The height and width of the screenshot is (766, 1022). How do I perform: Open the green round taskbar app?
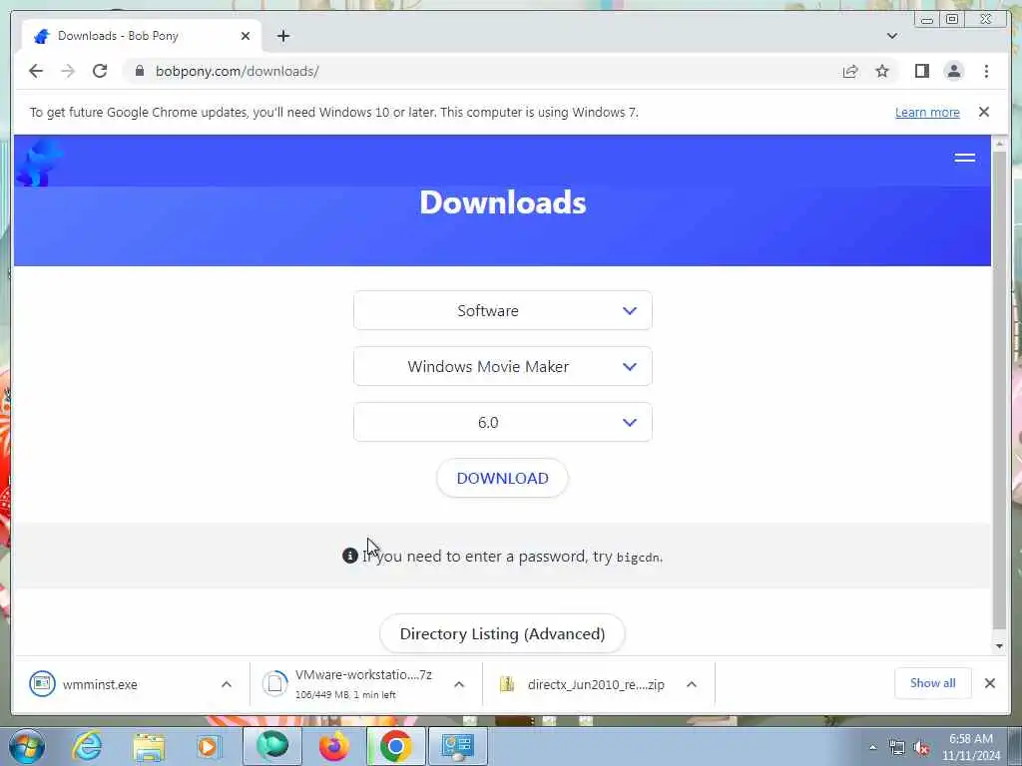pyautogui.click(x=272, y=746)
